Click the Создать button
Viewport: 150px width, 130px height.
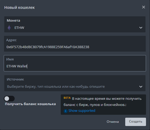coord(136,122)
